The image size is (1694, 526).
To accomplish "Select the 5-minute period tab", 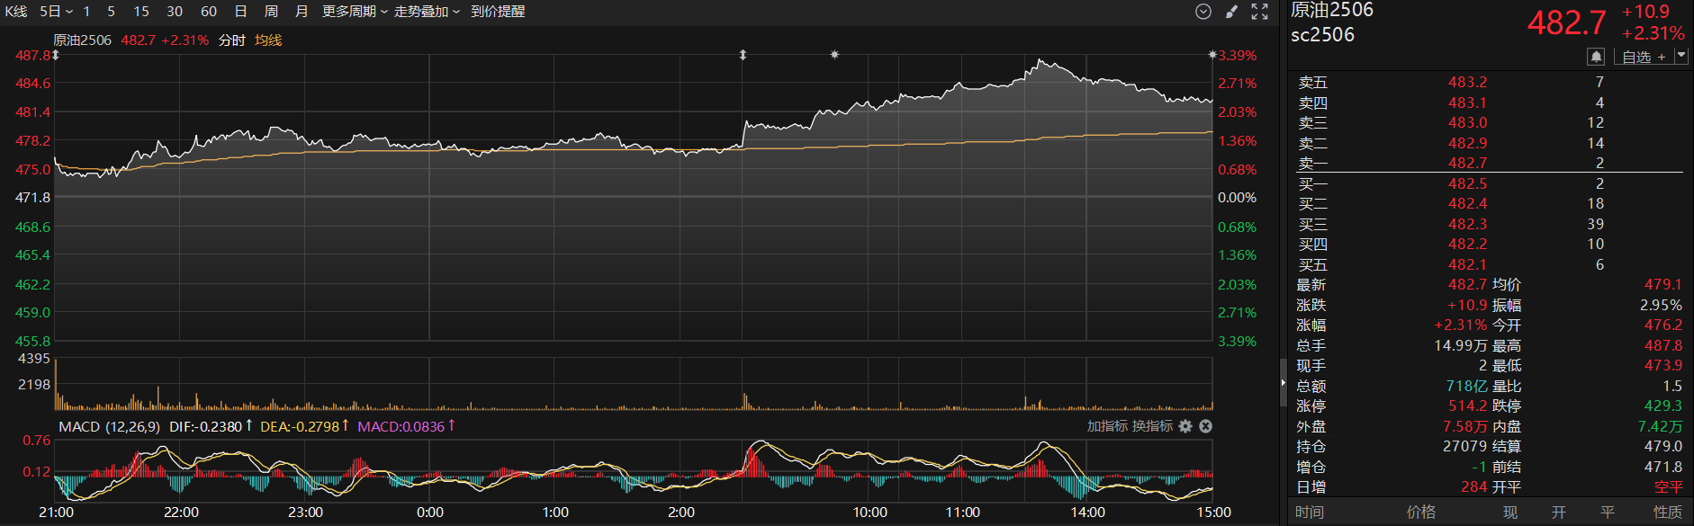I will pos(111,12).
